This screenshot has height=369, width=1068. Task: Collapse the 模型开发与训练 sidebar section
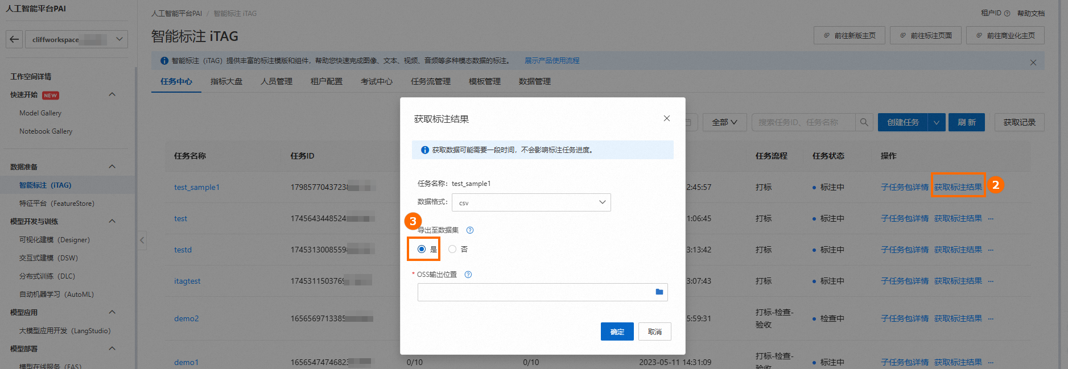tap(112, 221)
